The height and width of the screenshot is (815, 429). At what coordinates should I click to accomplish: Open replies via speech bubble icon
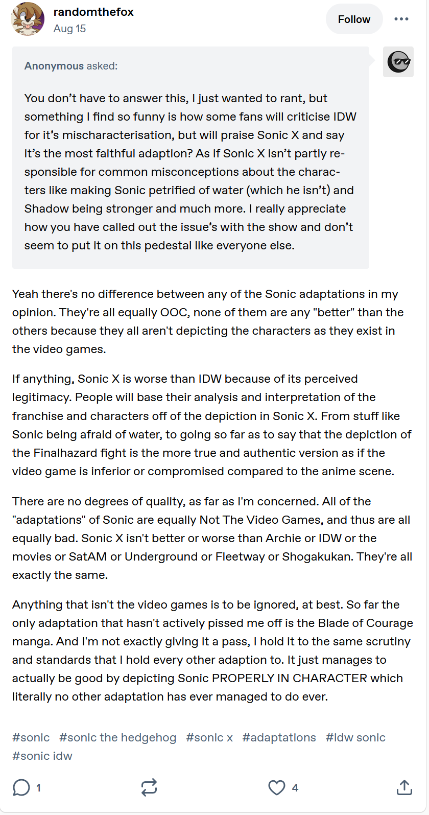pyautogui.click(x=21, y=787)
